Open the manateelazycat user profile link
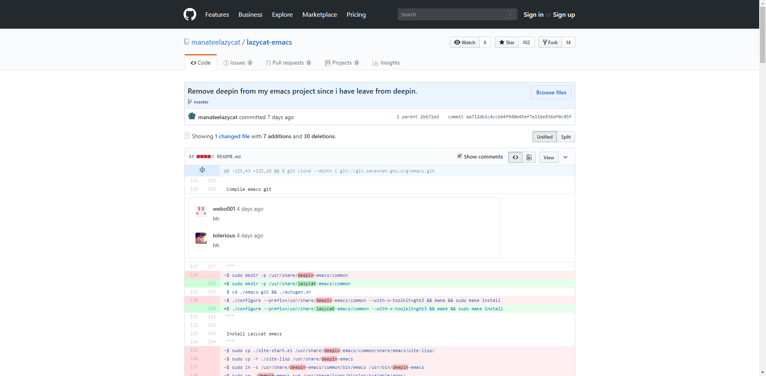The image size is (766, 376). [216, 42]
